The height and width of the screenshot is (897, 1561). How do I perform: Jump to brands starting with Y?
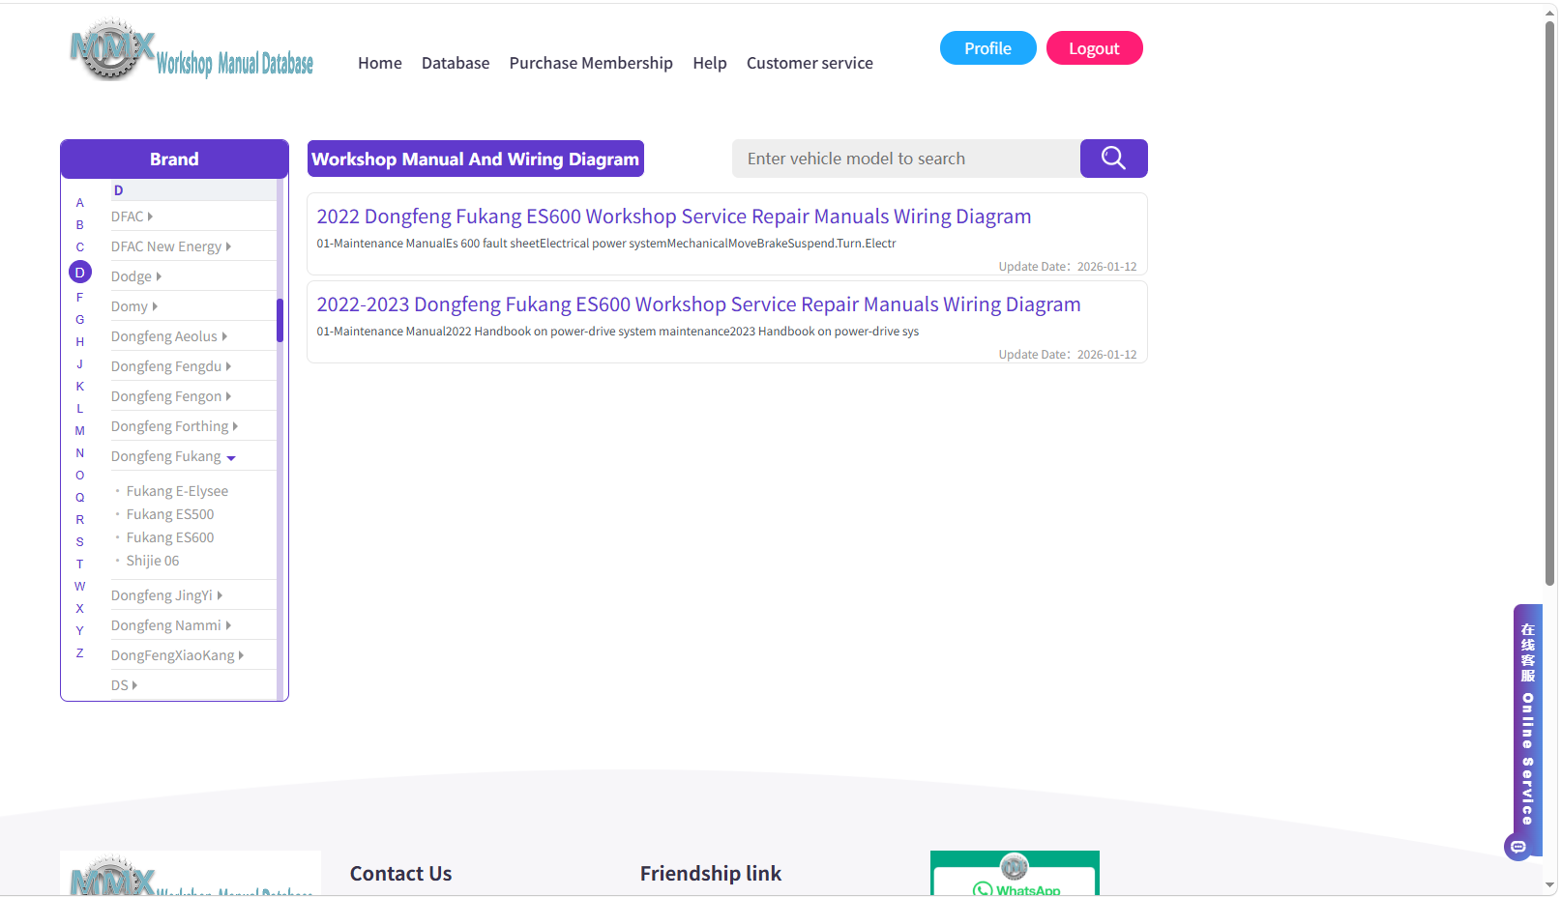click(x=80, y=631)
